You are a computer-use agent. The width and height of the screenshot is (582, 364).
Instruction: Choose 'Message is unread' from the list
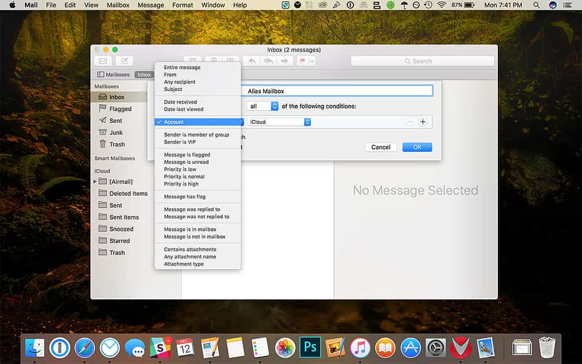point(186,162)
